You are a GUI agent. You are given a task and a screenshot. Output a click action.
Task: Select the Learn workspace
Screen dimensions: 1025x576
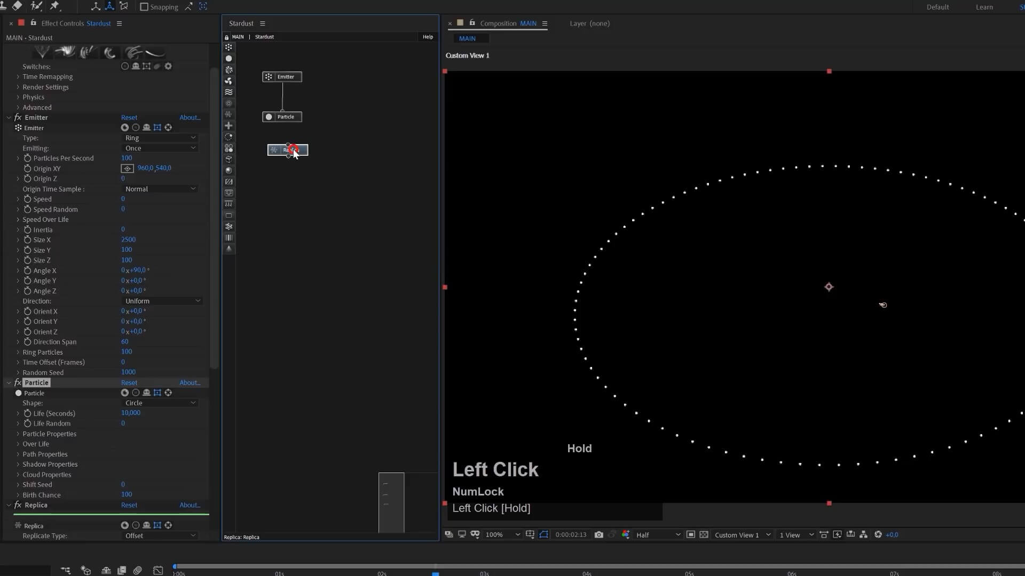pos(984,7)
